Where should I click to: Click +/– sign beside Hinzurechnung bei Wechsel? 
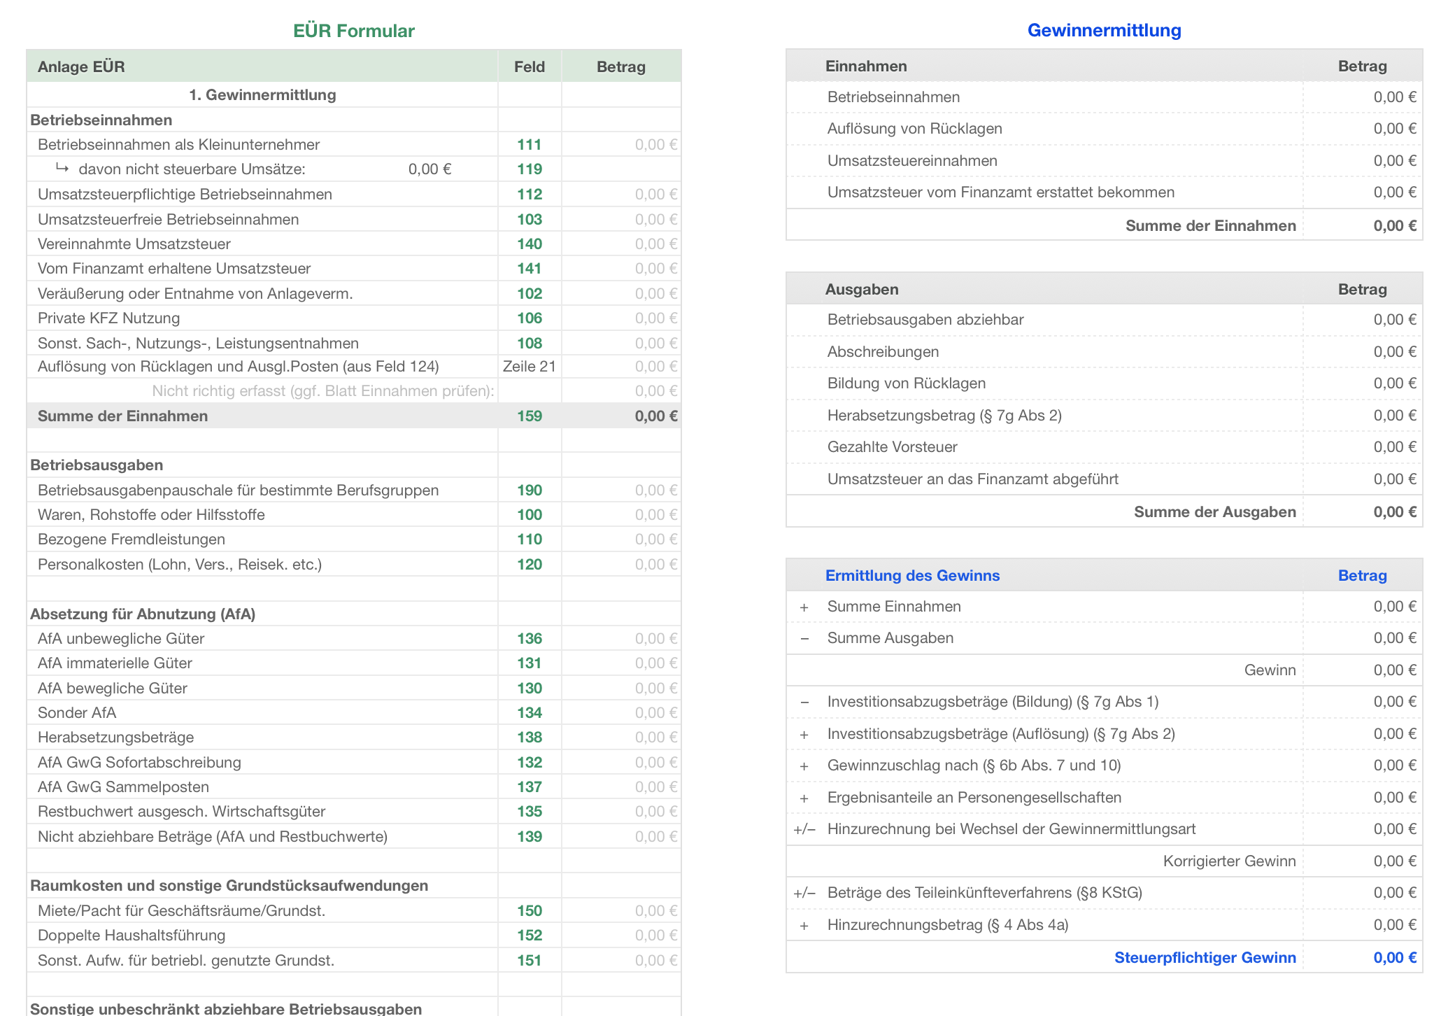pos(804,830)
